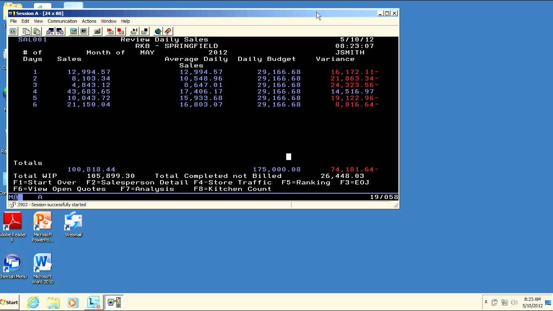Click F5=Ranking option
This screenshot has width=553, height=311.
click(x=306, y=182)
